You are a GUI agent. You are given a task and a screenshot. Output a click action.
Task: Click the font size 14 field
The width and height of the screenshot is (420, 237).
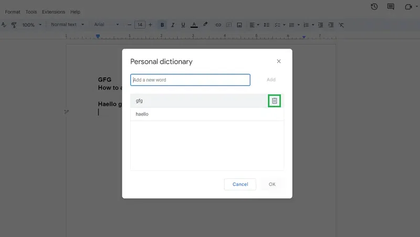click(140, 25)
